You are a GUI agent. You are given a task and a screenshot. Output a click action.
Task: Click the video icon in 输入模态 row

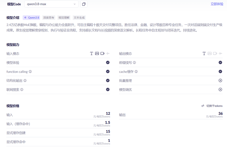point(103,54)
